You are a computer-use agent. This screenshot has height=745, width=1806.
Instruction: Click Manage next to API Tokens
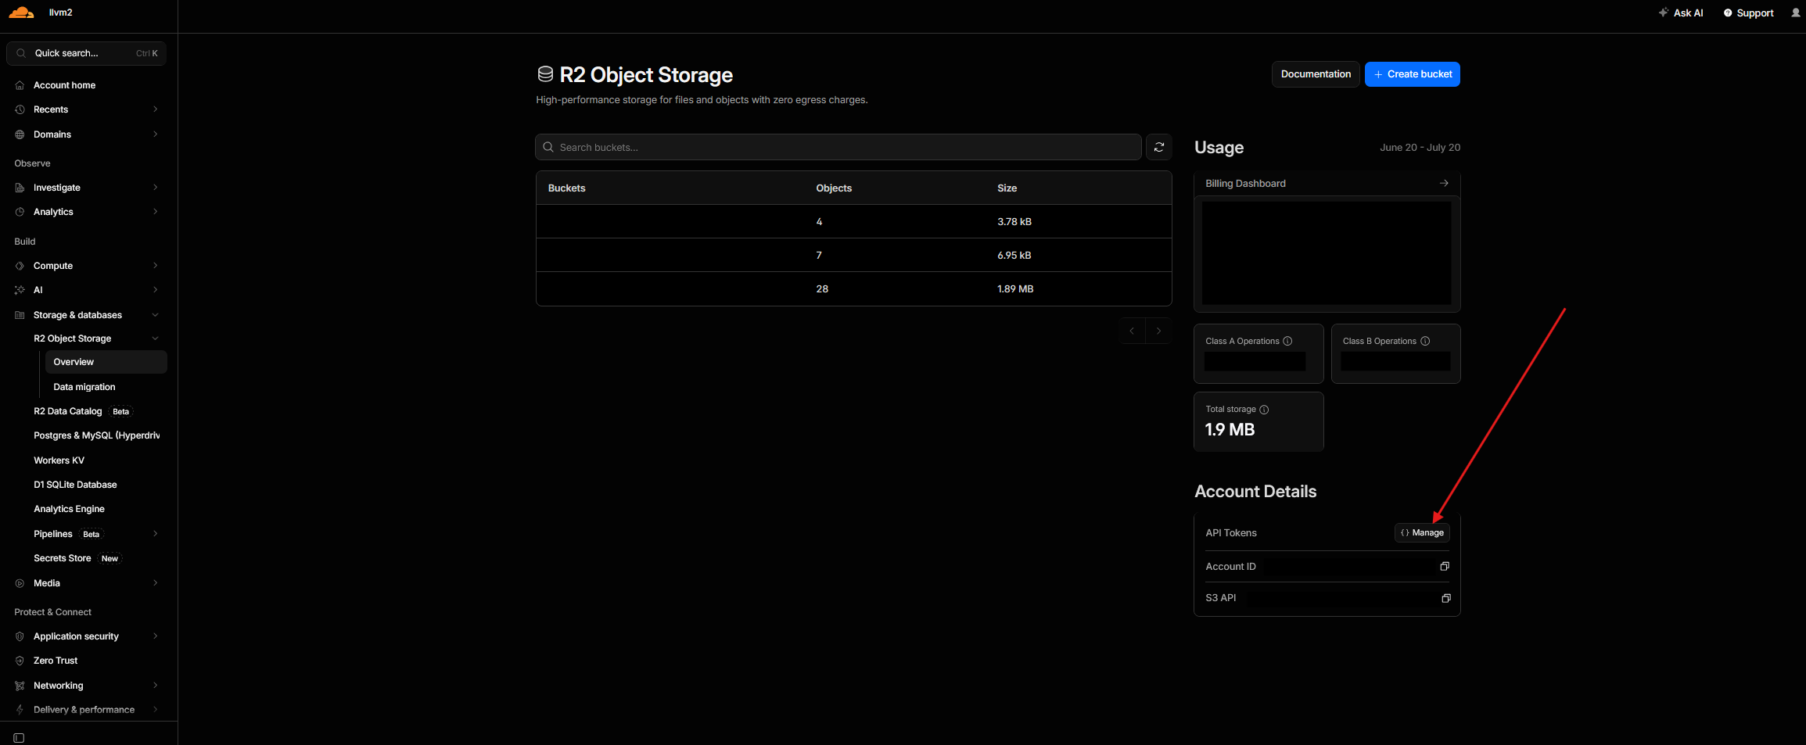1422,533
